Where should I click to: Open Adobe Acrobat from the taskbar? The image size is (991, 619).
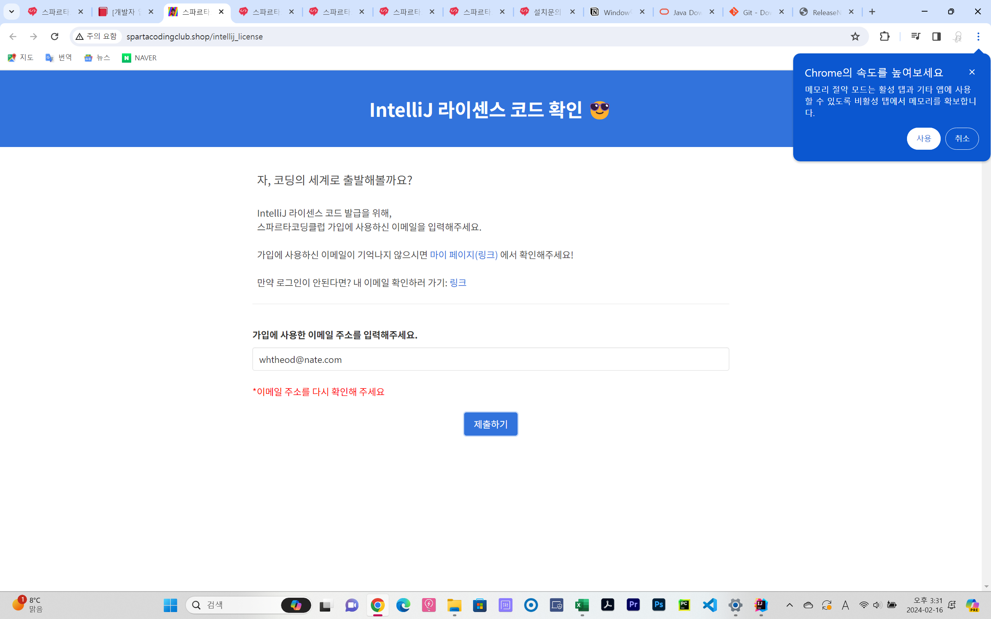point(608,605)
